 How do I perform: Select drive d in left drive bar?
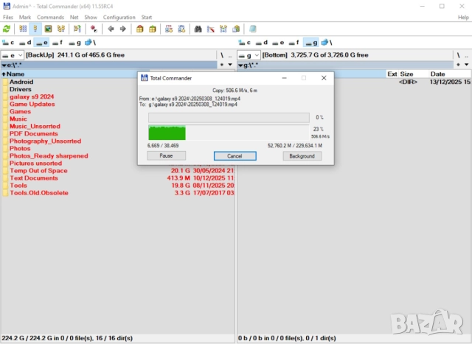[25, 43]
